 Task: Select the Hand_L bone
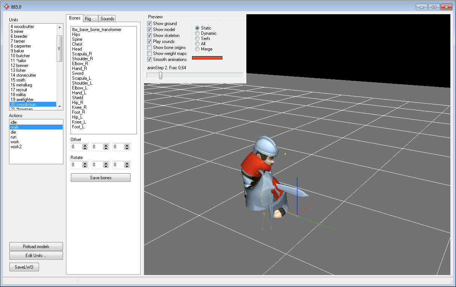tap(103, 93)
